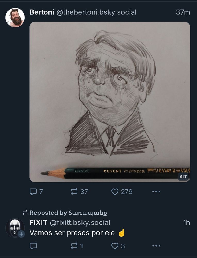Open the "Vamos ser presos por ele" post
197x258 pixels.
coord(72,233)
